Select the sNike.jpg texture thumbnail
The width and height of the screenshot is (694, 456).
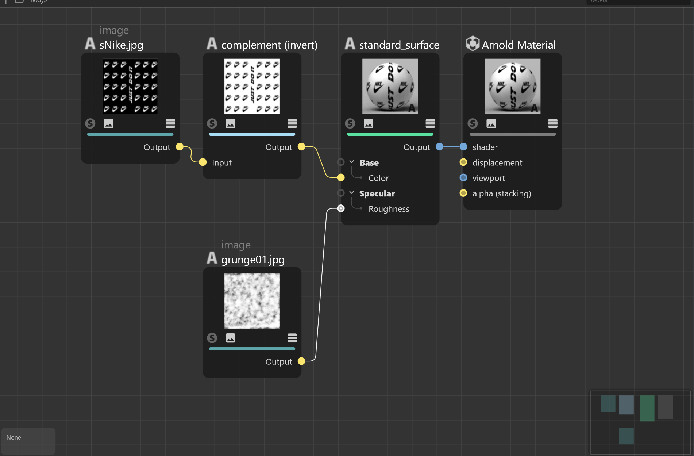point(130,87)
